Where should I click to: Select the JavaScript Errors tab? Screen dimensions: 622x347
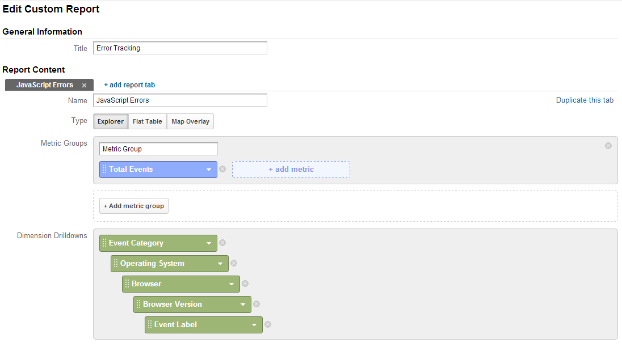pos(45,85)
